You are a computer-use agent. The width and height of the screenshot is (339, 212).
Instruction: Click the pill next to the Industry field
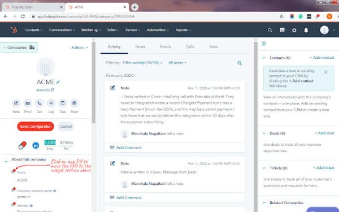[14, 204]
